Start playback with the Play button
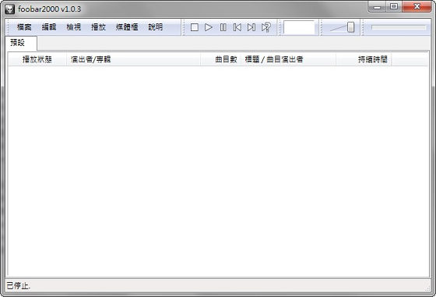 coord(209,27)
